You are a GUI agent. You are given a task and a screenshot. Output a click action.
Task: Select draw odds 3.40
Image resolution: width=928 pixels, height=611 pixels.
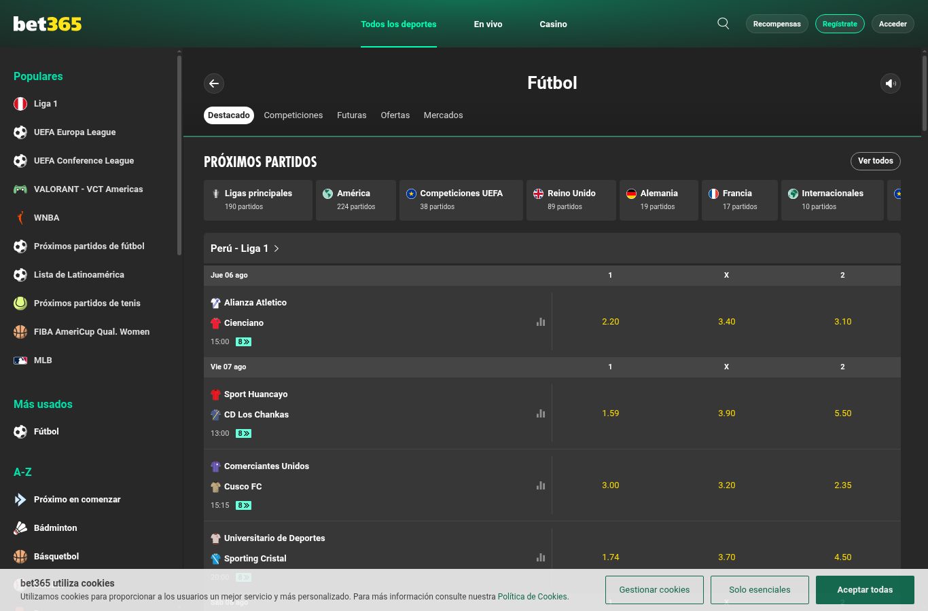click(x=727, y=322)
